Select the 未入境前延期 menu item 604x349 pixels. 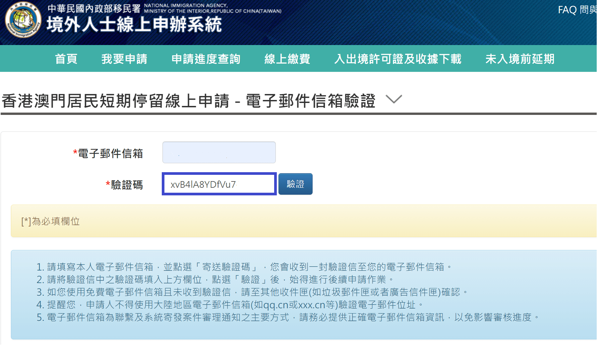pos(519,59)
